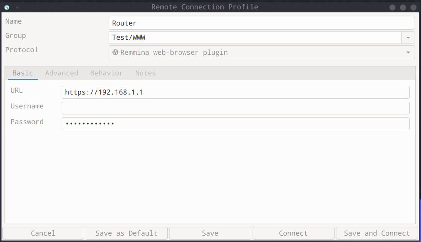Switch to the Basic tab
Image resolution: width=421 pixels, height=242 pixels.
point(23,73)
